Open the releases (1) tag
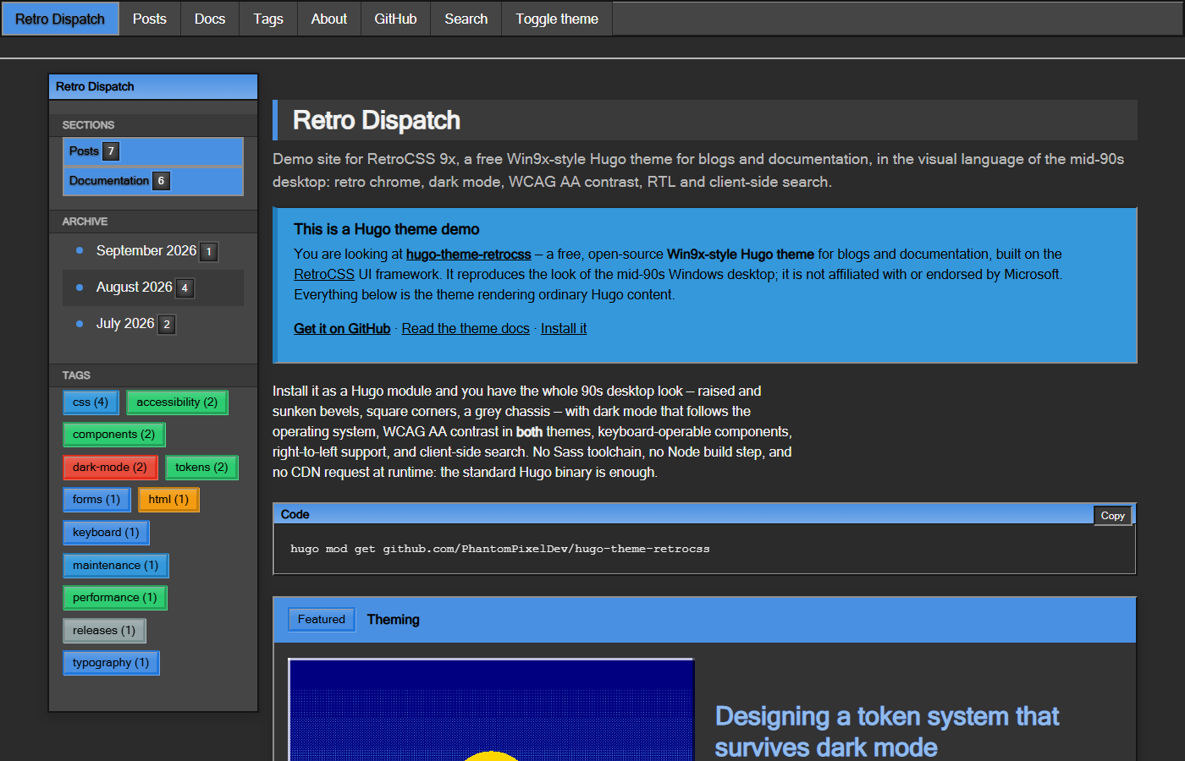The image size is (1185, 761). [x=104, y=631]
